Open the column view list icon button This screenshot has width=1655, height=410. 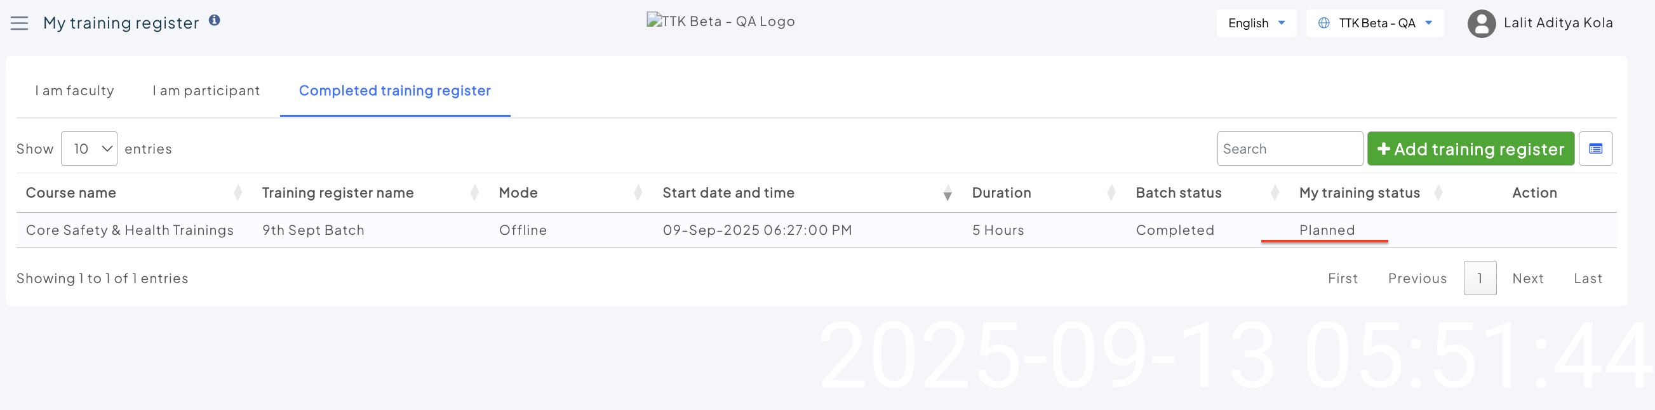tap(1595, 149)
